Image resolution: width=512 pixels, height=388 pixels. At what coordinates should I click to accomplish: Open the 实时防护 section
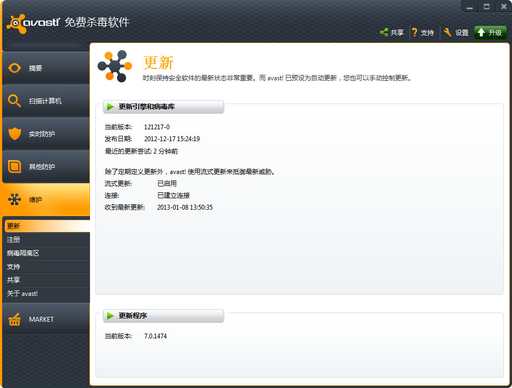point(46,134)
